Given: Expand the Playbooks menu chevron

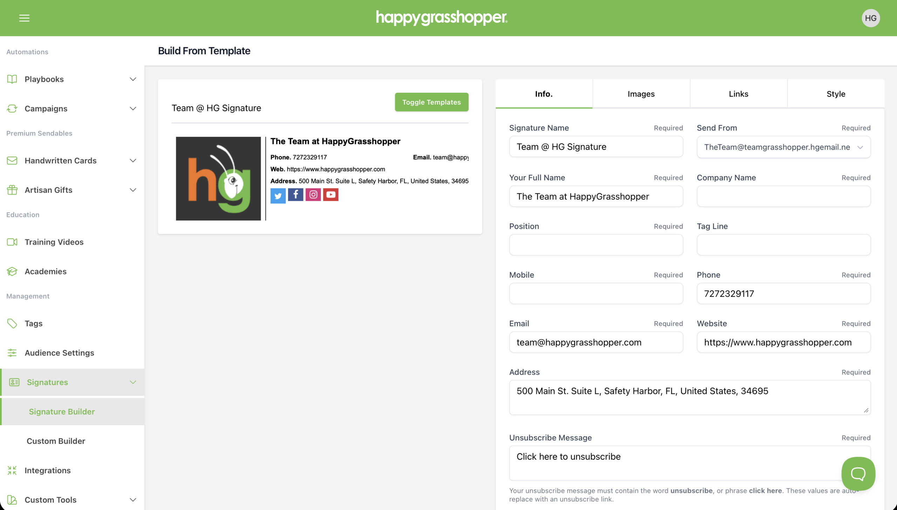Looking at the screenshot, I should click(x=133, y=79).
